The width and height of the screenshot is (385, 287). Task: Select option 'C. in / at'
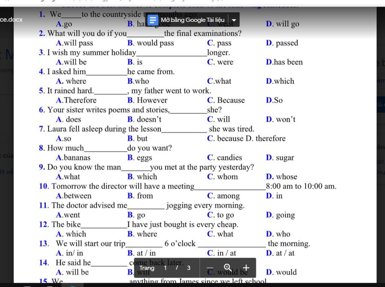221,253
